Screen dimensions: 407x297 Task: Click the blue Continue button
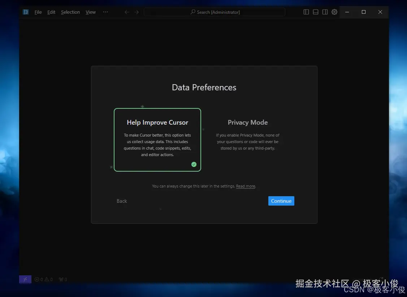(281, 201)
